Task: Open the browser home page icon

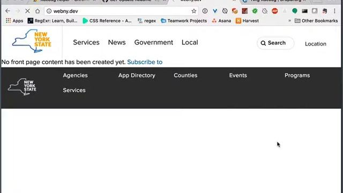Action: (38, 11)
